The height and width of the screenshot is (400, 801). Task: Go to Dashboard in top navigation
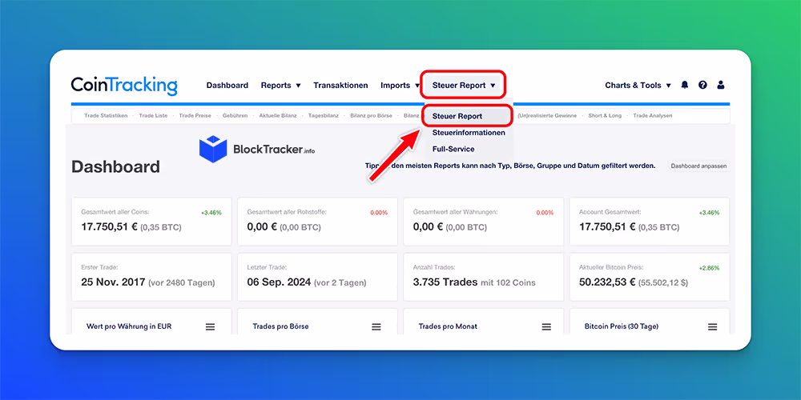(227, 86)
